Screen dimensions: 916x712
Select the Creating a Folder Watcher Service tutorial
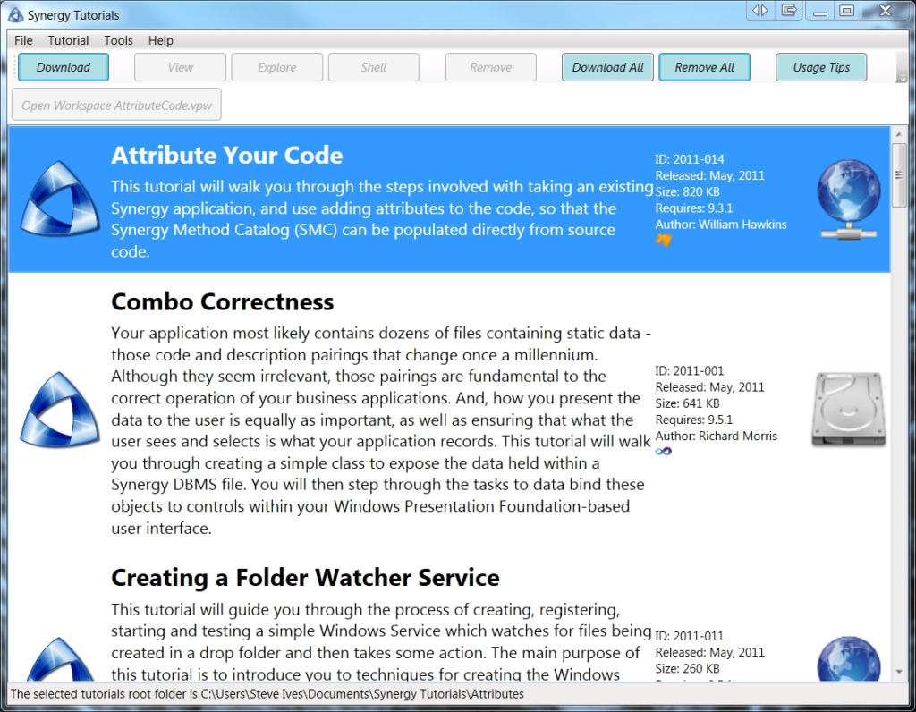point(305,578)
